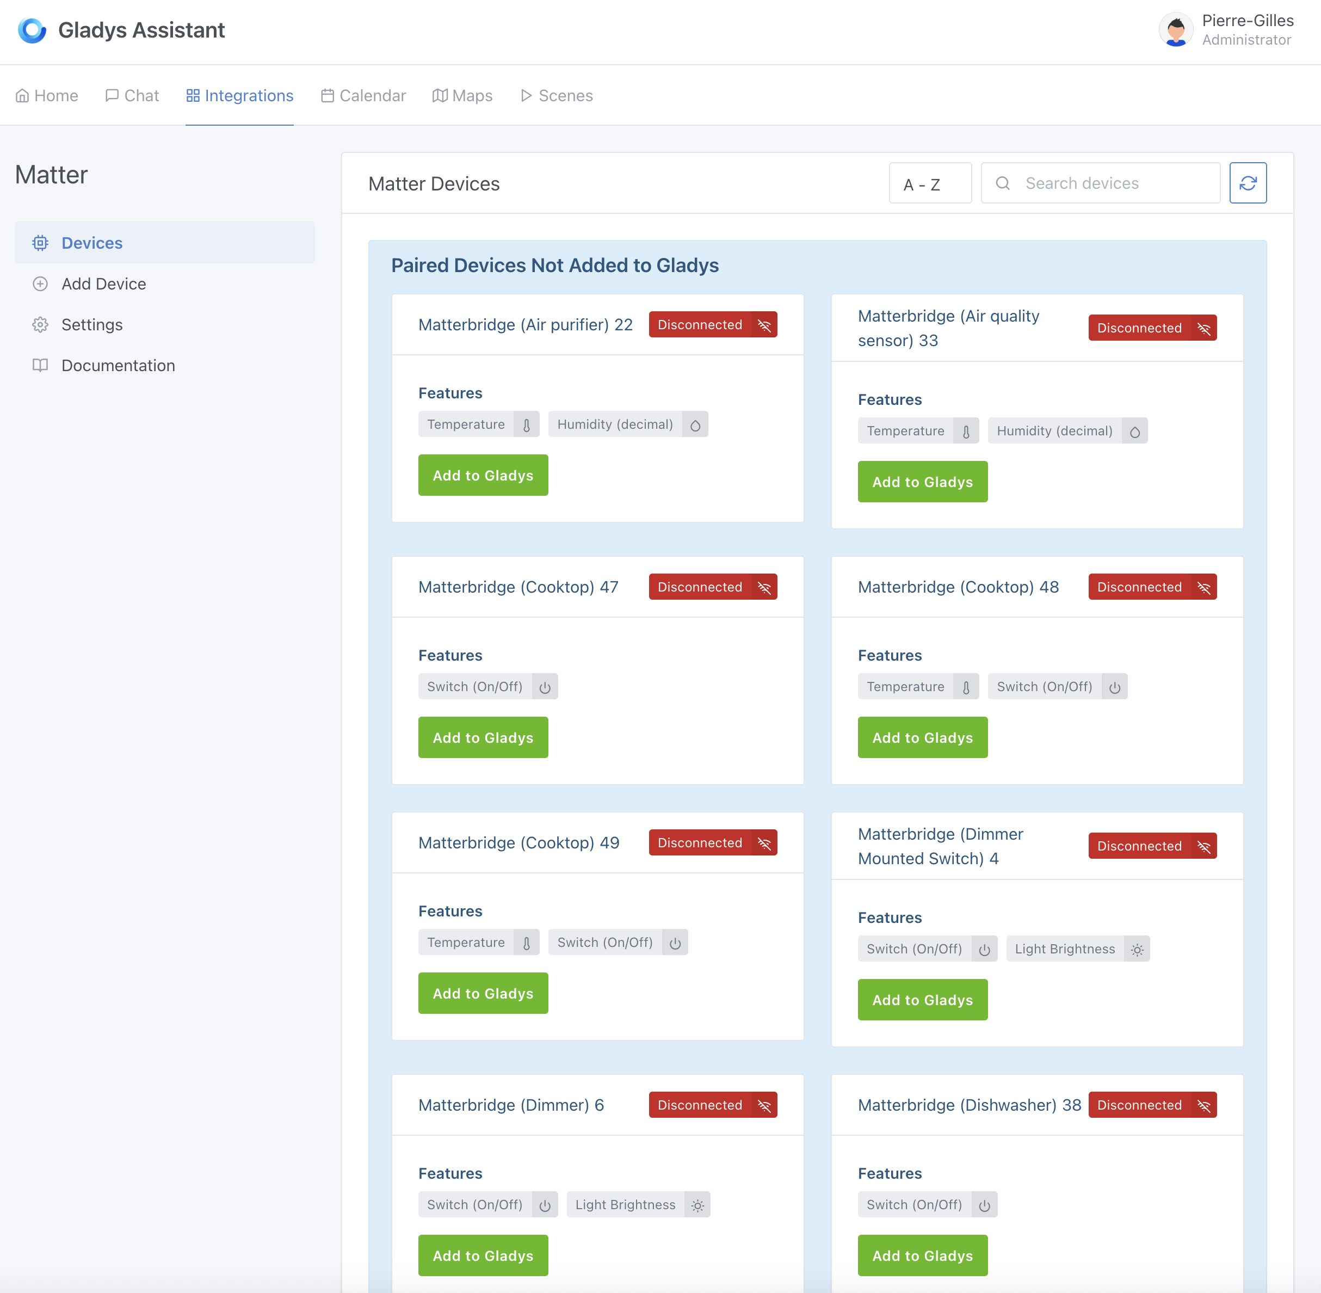1321x1293 pixels.
Task: Click brightness sun icon on Dimmer 6
Action: click(697, 1205)
